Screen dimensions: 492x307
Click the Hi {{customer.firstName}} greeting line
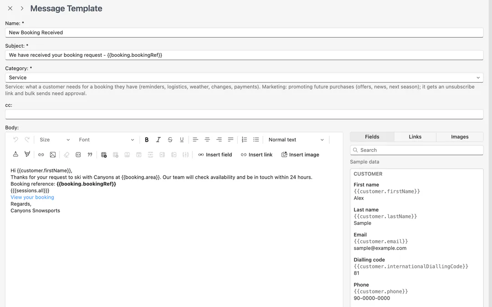pos(41,171)
